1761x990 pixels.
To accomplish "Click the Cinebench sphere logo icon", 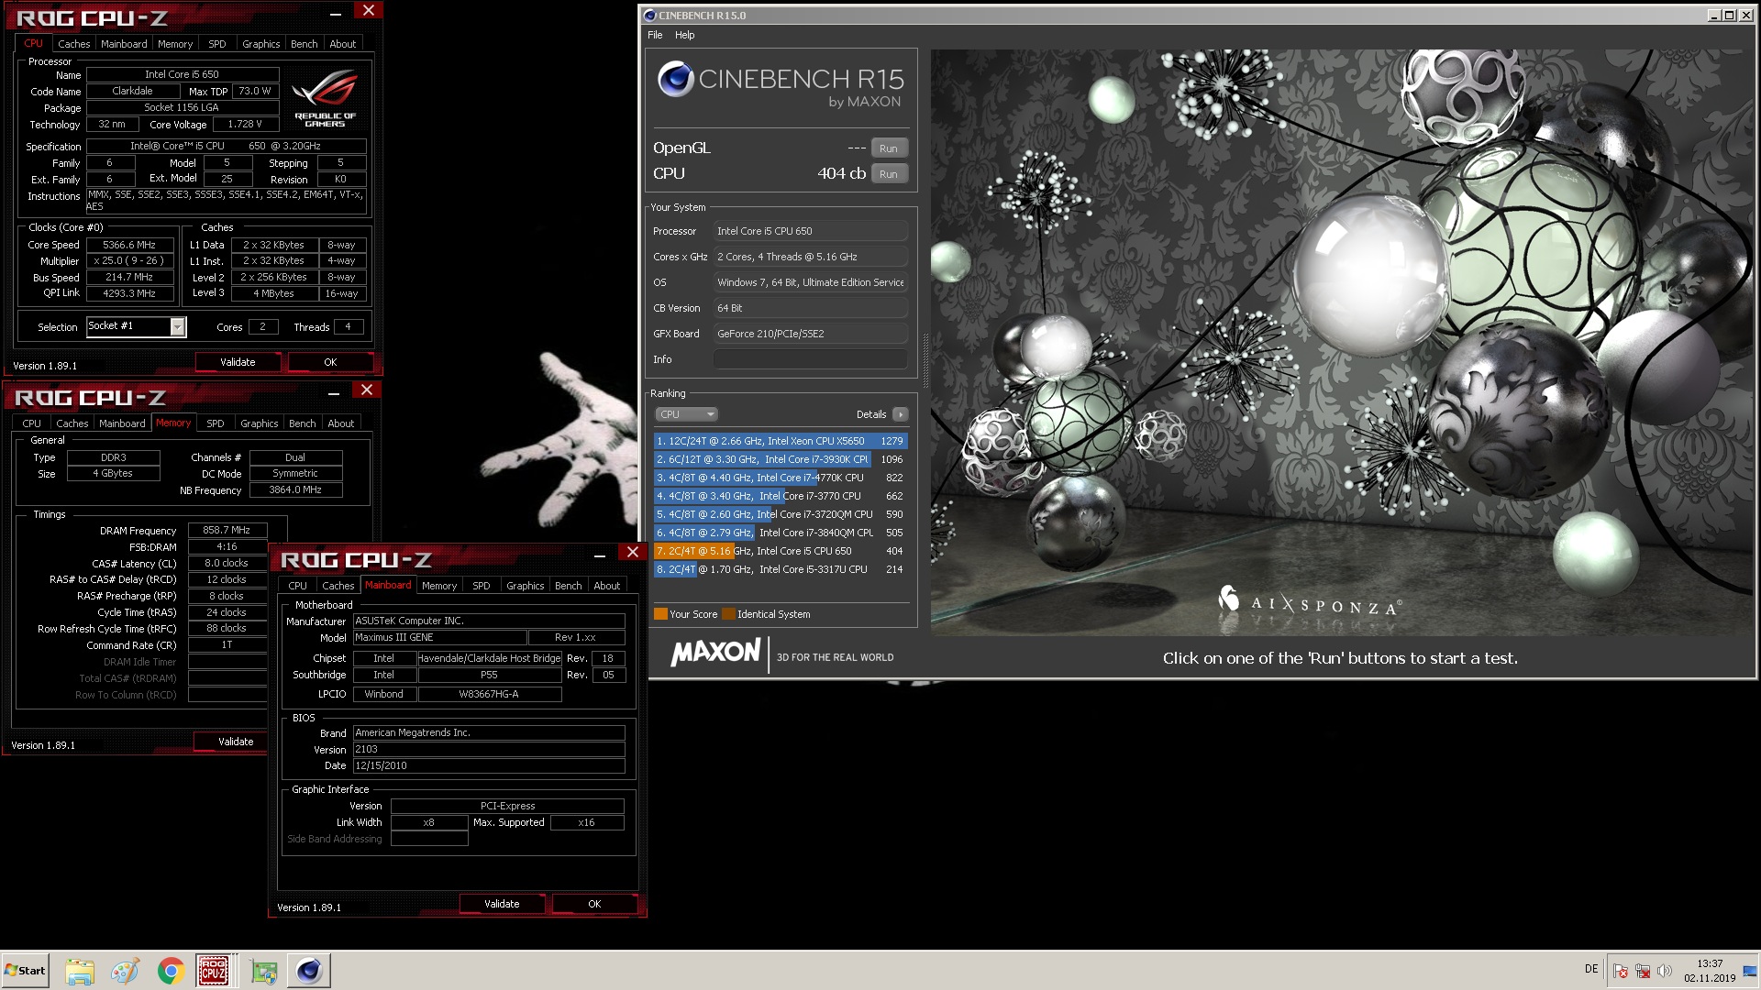I will 676,80.
